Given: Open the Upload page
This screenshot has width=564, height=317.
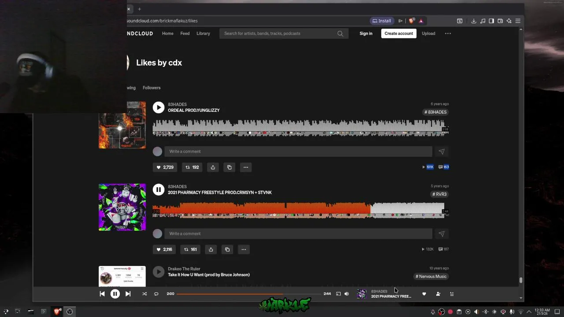Looking at the screenshot, I should tap(428, 33).
